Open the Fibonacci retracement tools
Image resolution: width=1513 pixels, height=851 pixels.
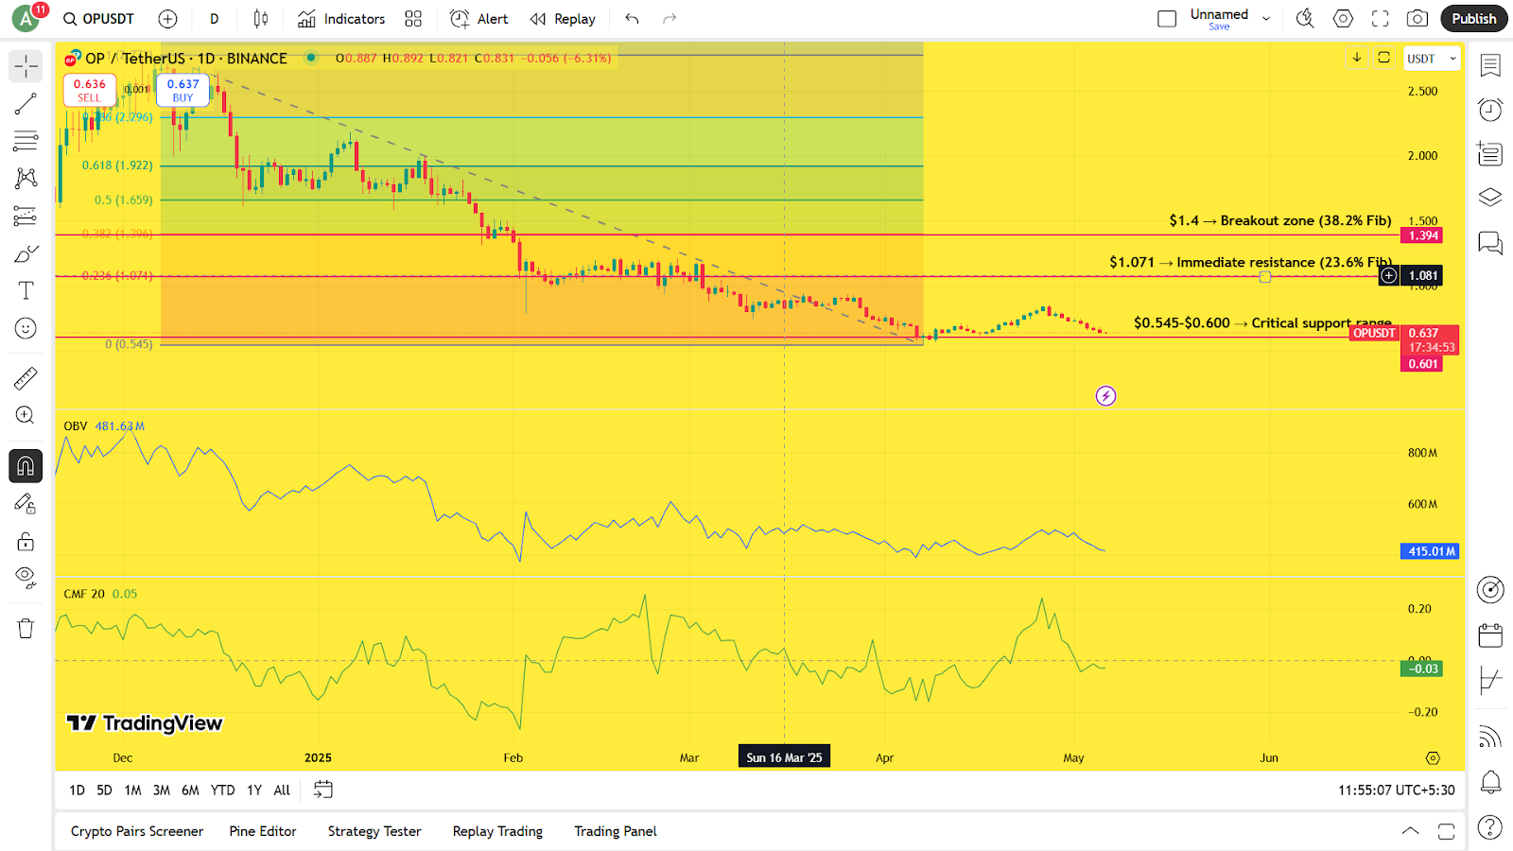(26, 141)
